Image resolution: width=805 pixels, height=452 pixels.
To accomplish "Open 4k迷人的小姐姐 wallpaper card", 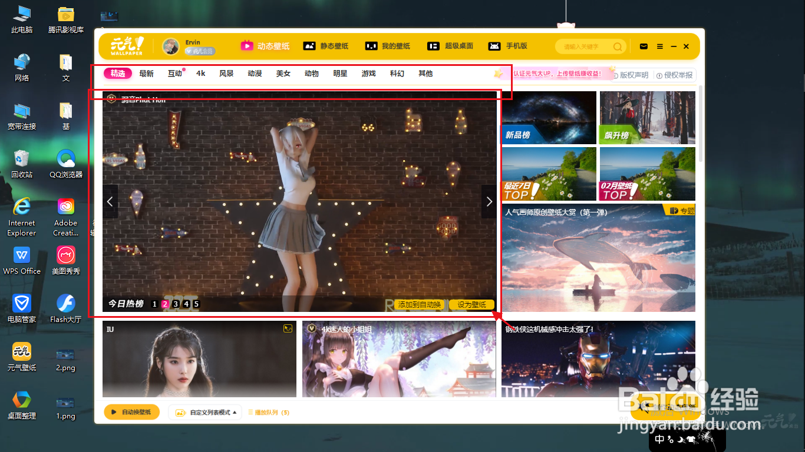I will tap(399, 359).
